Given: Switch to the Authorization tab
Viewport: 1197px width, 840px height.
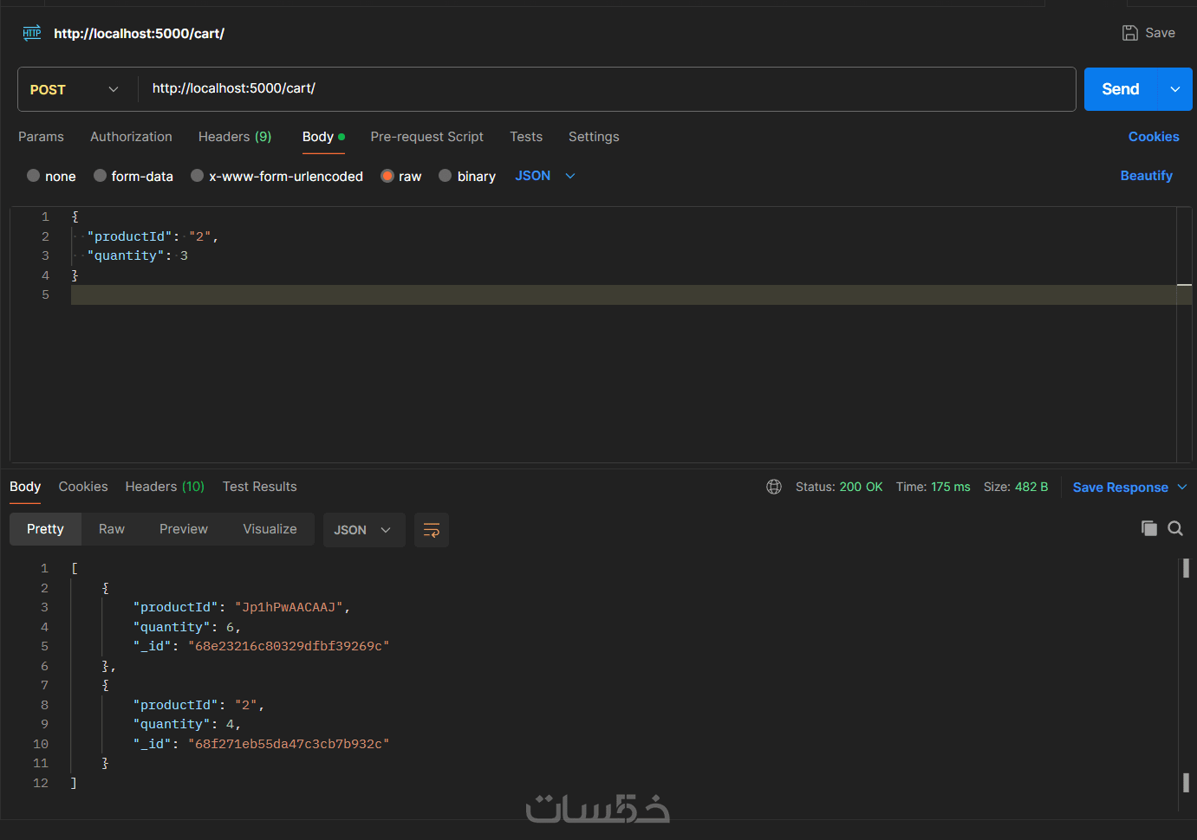Looking at the screenshot, I should pyautogui.click(x=131, y=137).
